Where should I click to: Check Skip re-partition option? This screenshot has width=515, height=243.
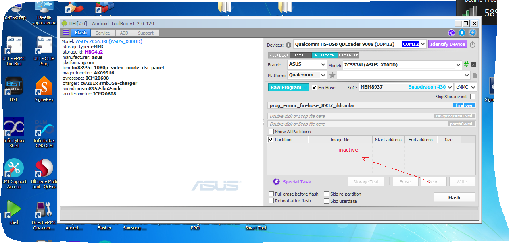point(326,194)
